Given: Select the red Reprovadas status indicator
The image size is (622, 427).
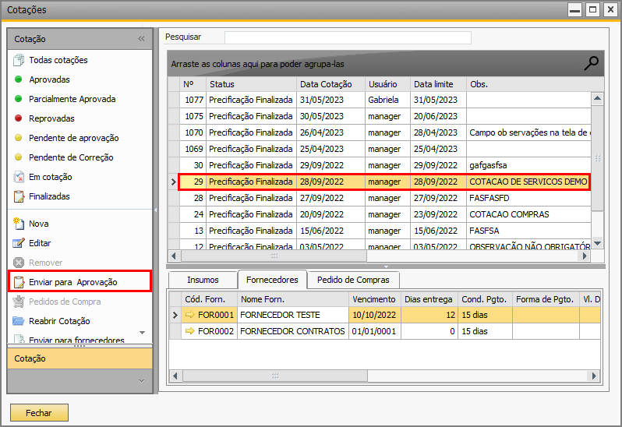Looking at the screenshot, I should click(x=18, y=118).
